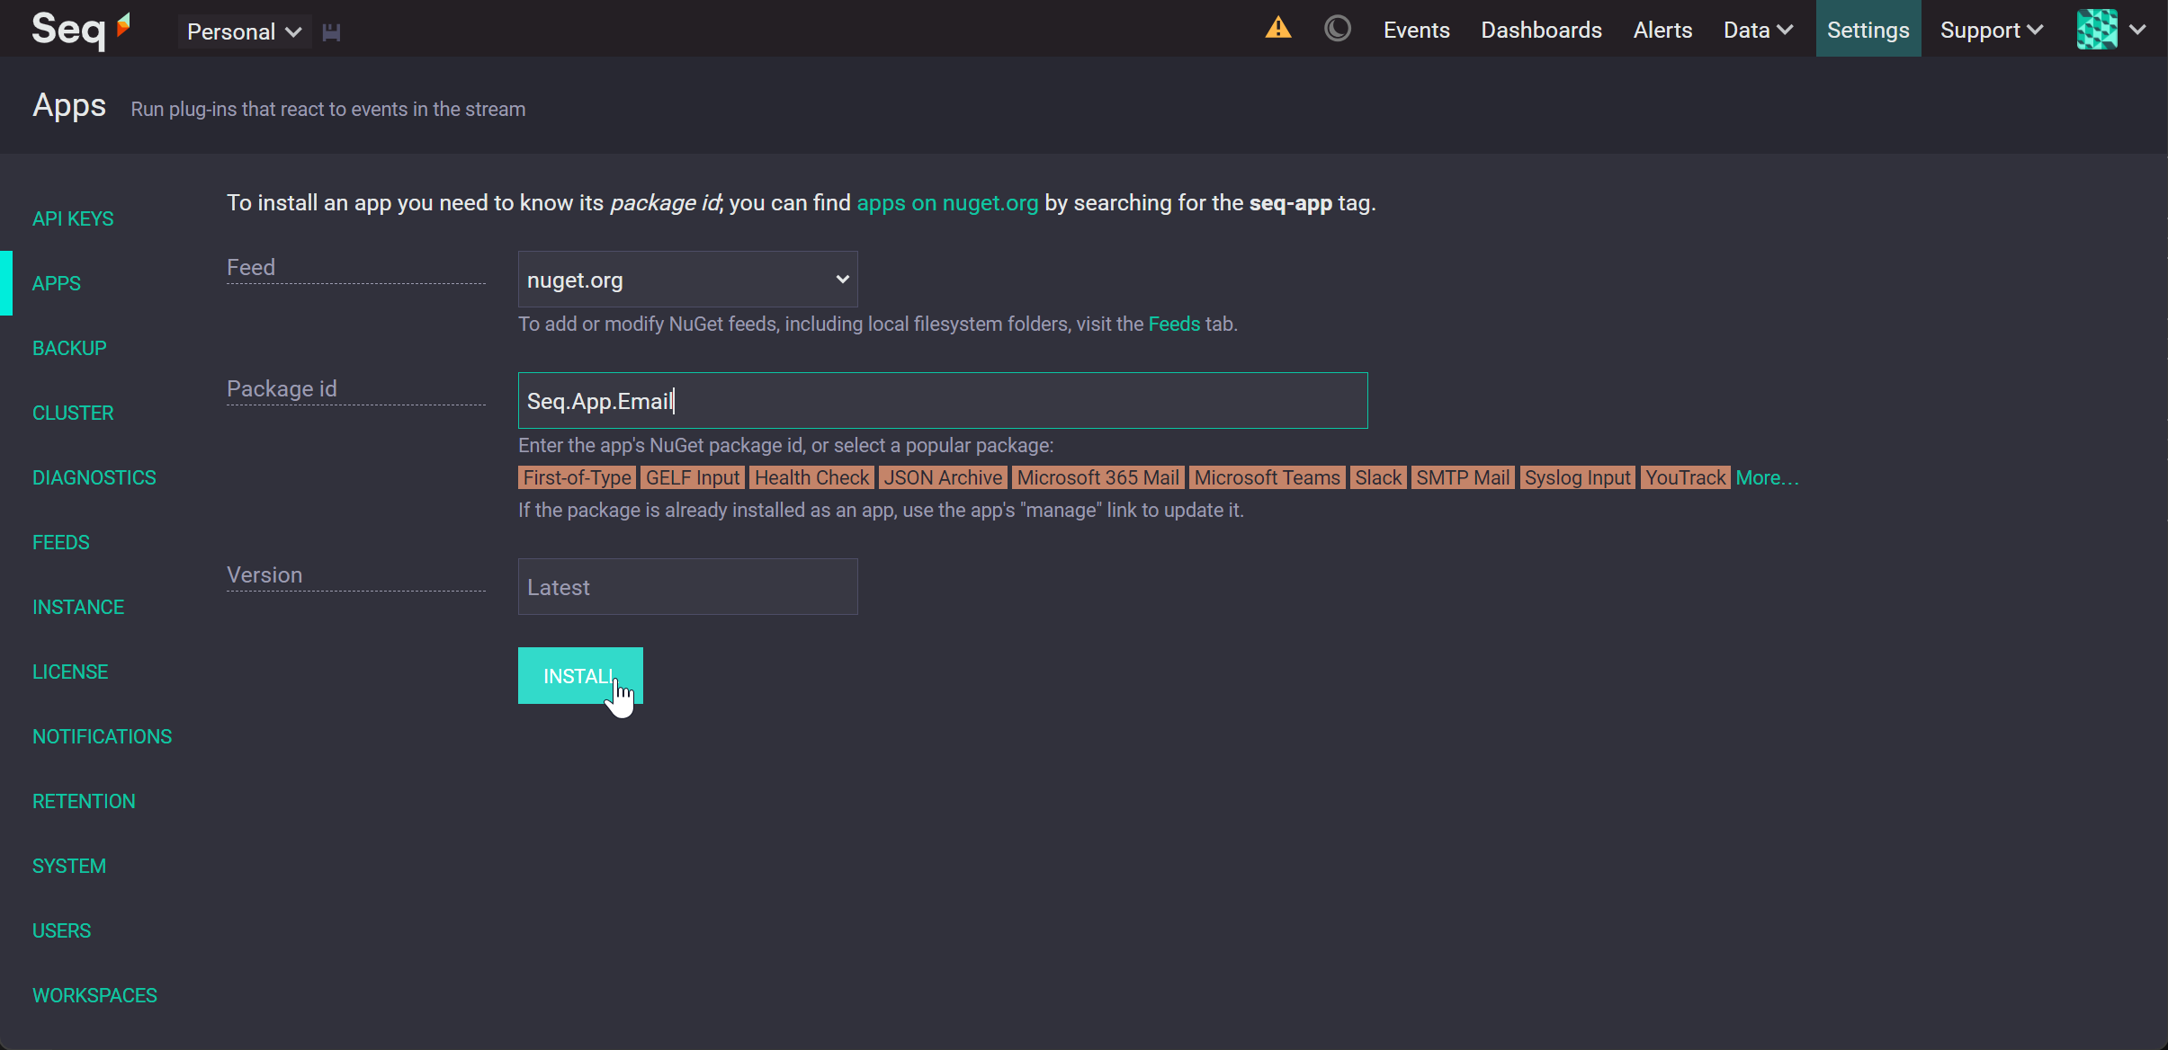Focus the Version Latest input field
Screen dimensions: 2168x1050
(x=687, y=586)
